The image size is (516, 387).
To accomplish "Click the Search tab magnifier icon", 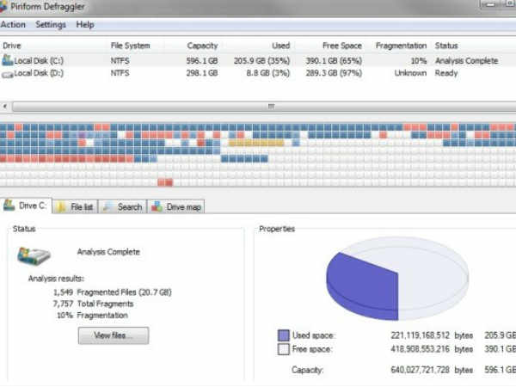I will pos(108,207).
